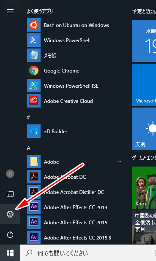Image resolution: width=156 pixels, height=261 pixels.
Task: Launch Google Chrome from its icon
Action: (34, 70)
